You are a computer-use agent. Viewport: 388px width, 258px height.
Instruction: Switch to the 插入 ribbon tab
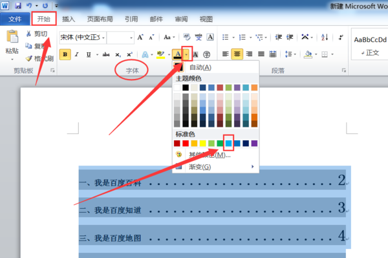[x=69, y=19]
